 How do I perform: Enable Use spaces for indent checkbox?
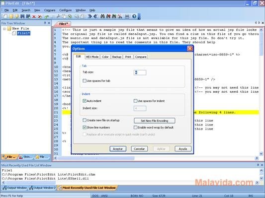135,101
